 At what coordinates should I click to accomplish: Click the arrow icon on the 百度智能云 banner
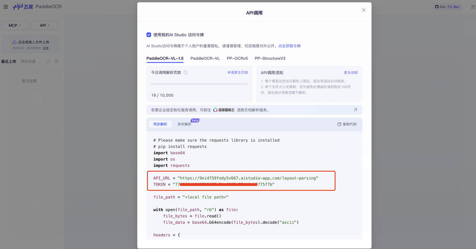point(355,110)
